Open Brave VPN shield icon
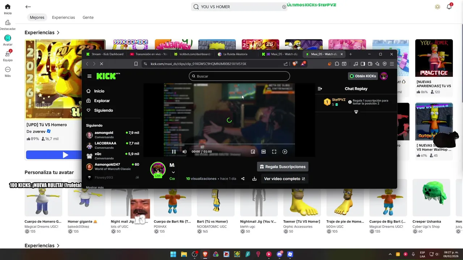This screenshot has width=463, height=260. [x=385, y=64]
